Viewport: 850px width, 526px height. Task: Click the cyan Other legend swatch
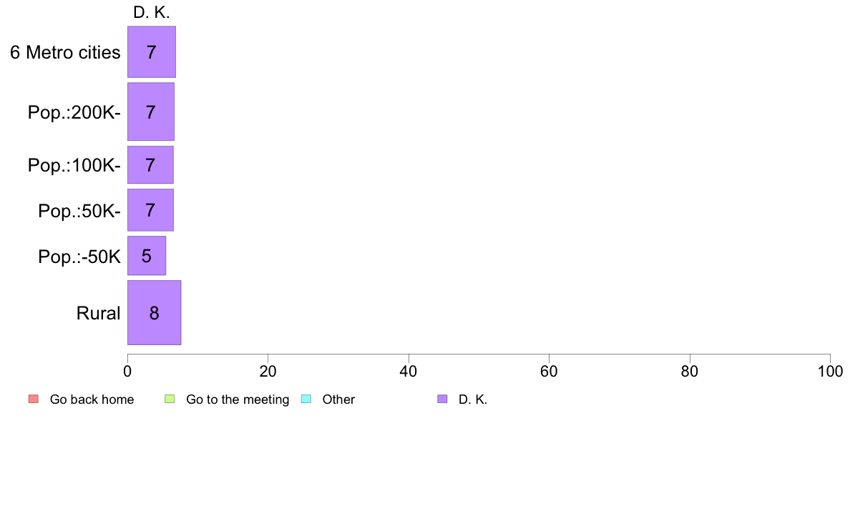click(x=306, y=400)
